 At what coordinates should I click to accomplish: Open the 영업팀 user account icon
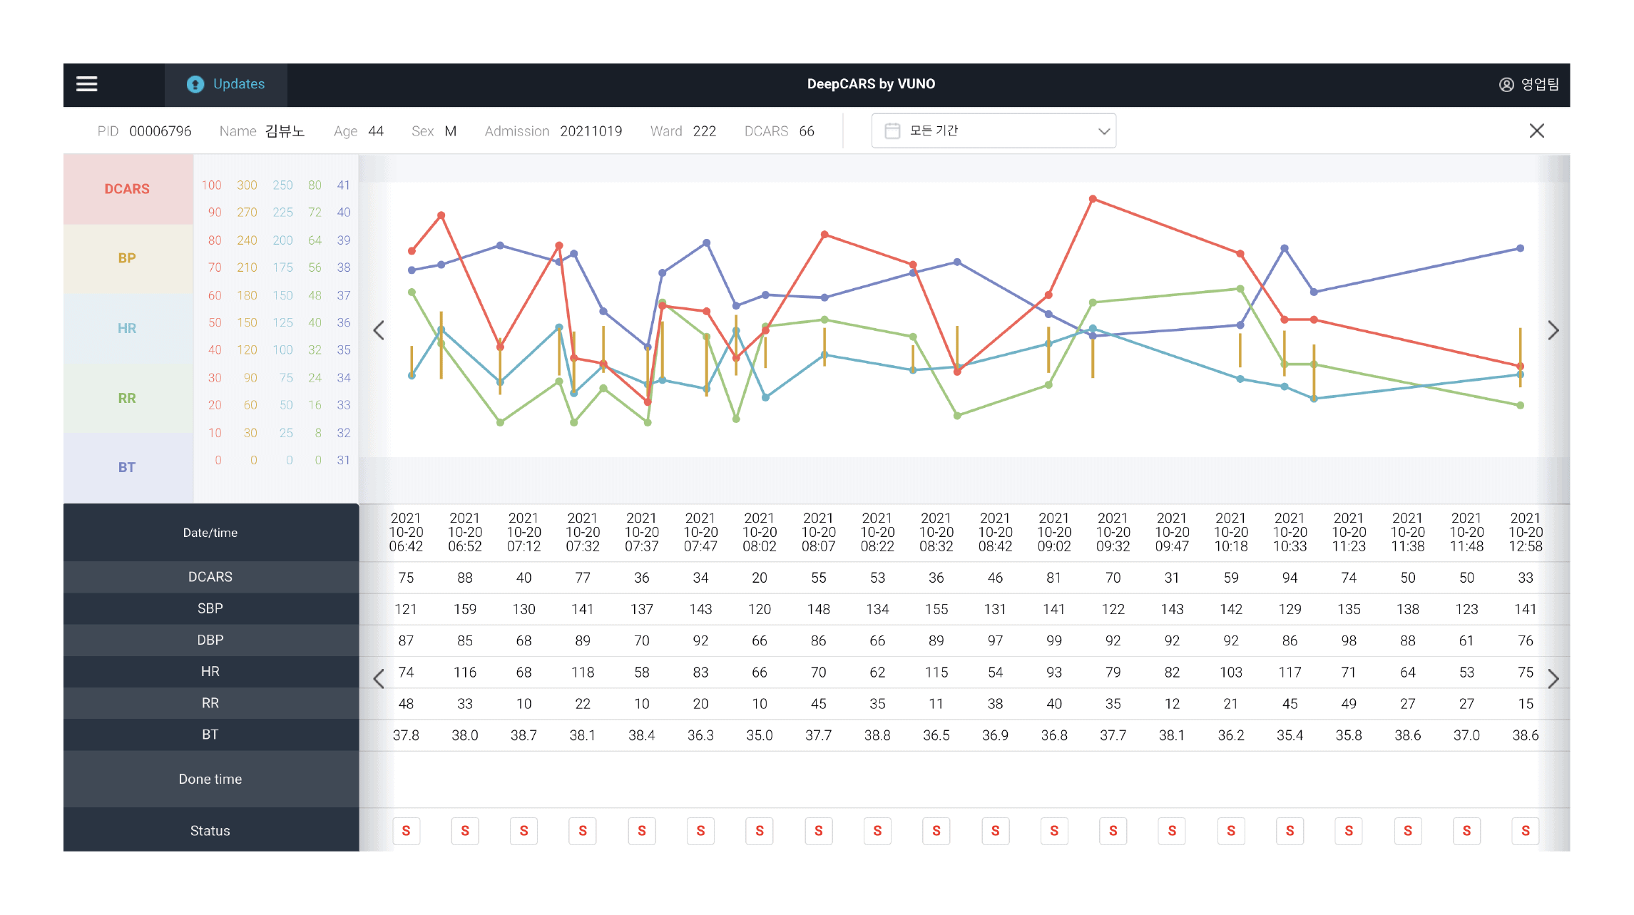click(1506, 85)
